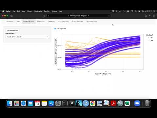Switch to the Main tab

(18, 21)
